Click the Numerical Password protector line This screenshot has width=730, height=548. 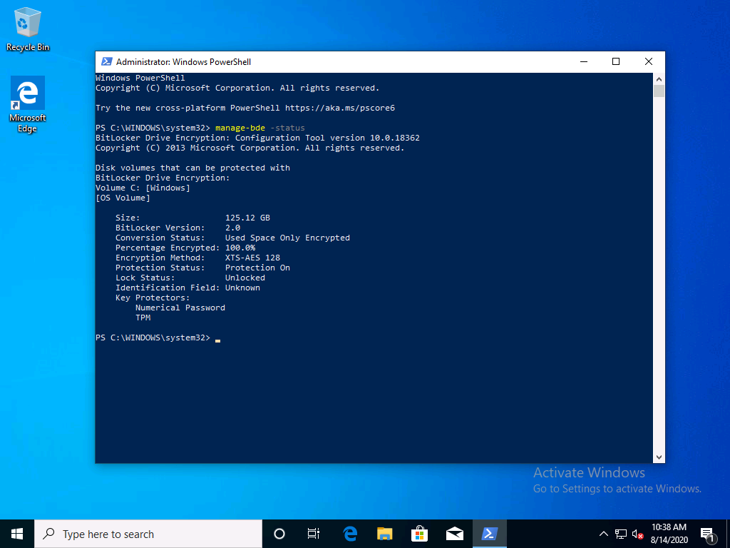[x=180, y=308]
